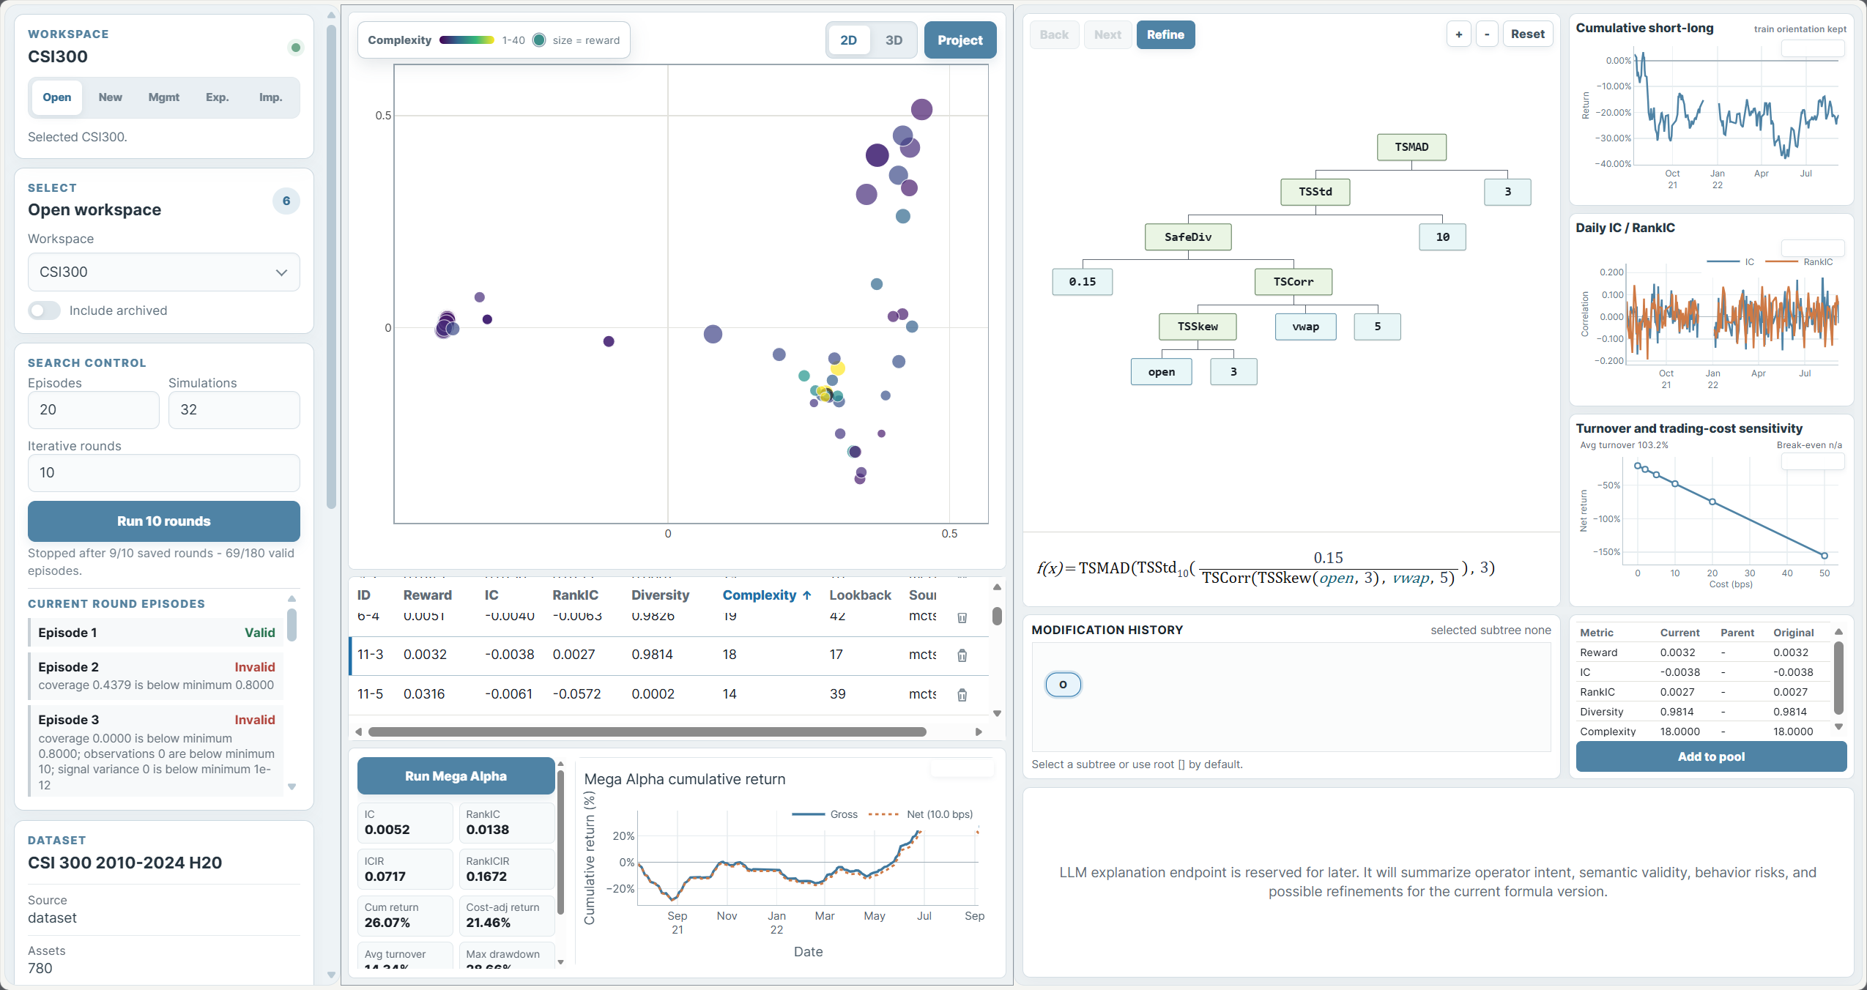Viewport: 1867px width, 990px height.
Task: Click the green workspace status dot
Action: (295, 48)
